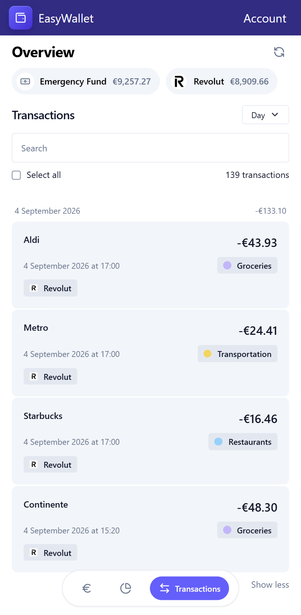Click the purple Groceries tag on Aldi

247,265
